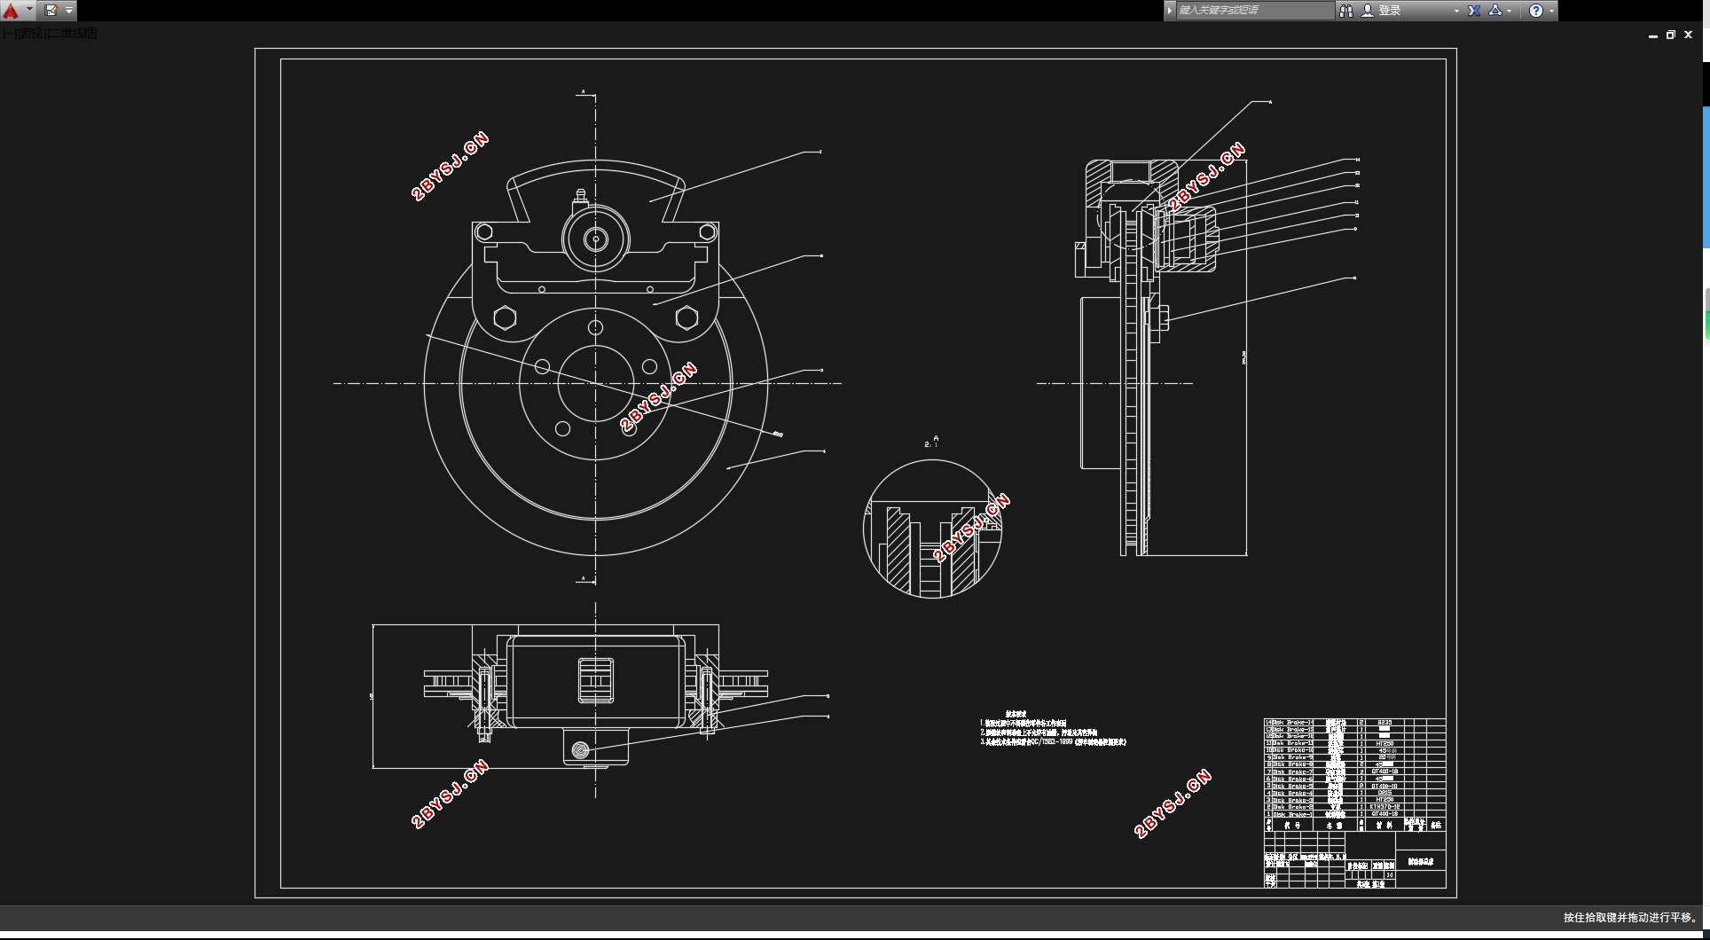Minimize the drawing window
Viewport: 1710px width, 940px height.
pyautogui.click(x=1652, y=35)
